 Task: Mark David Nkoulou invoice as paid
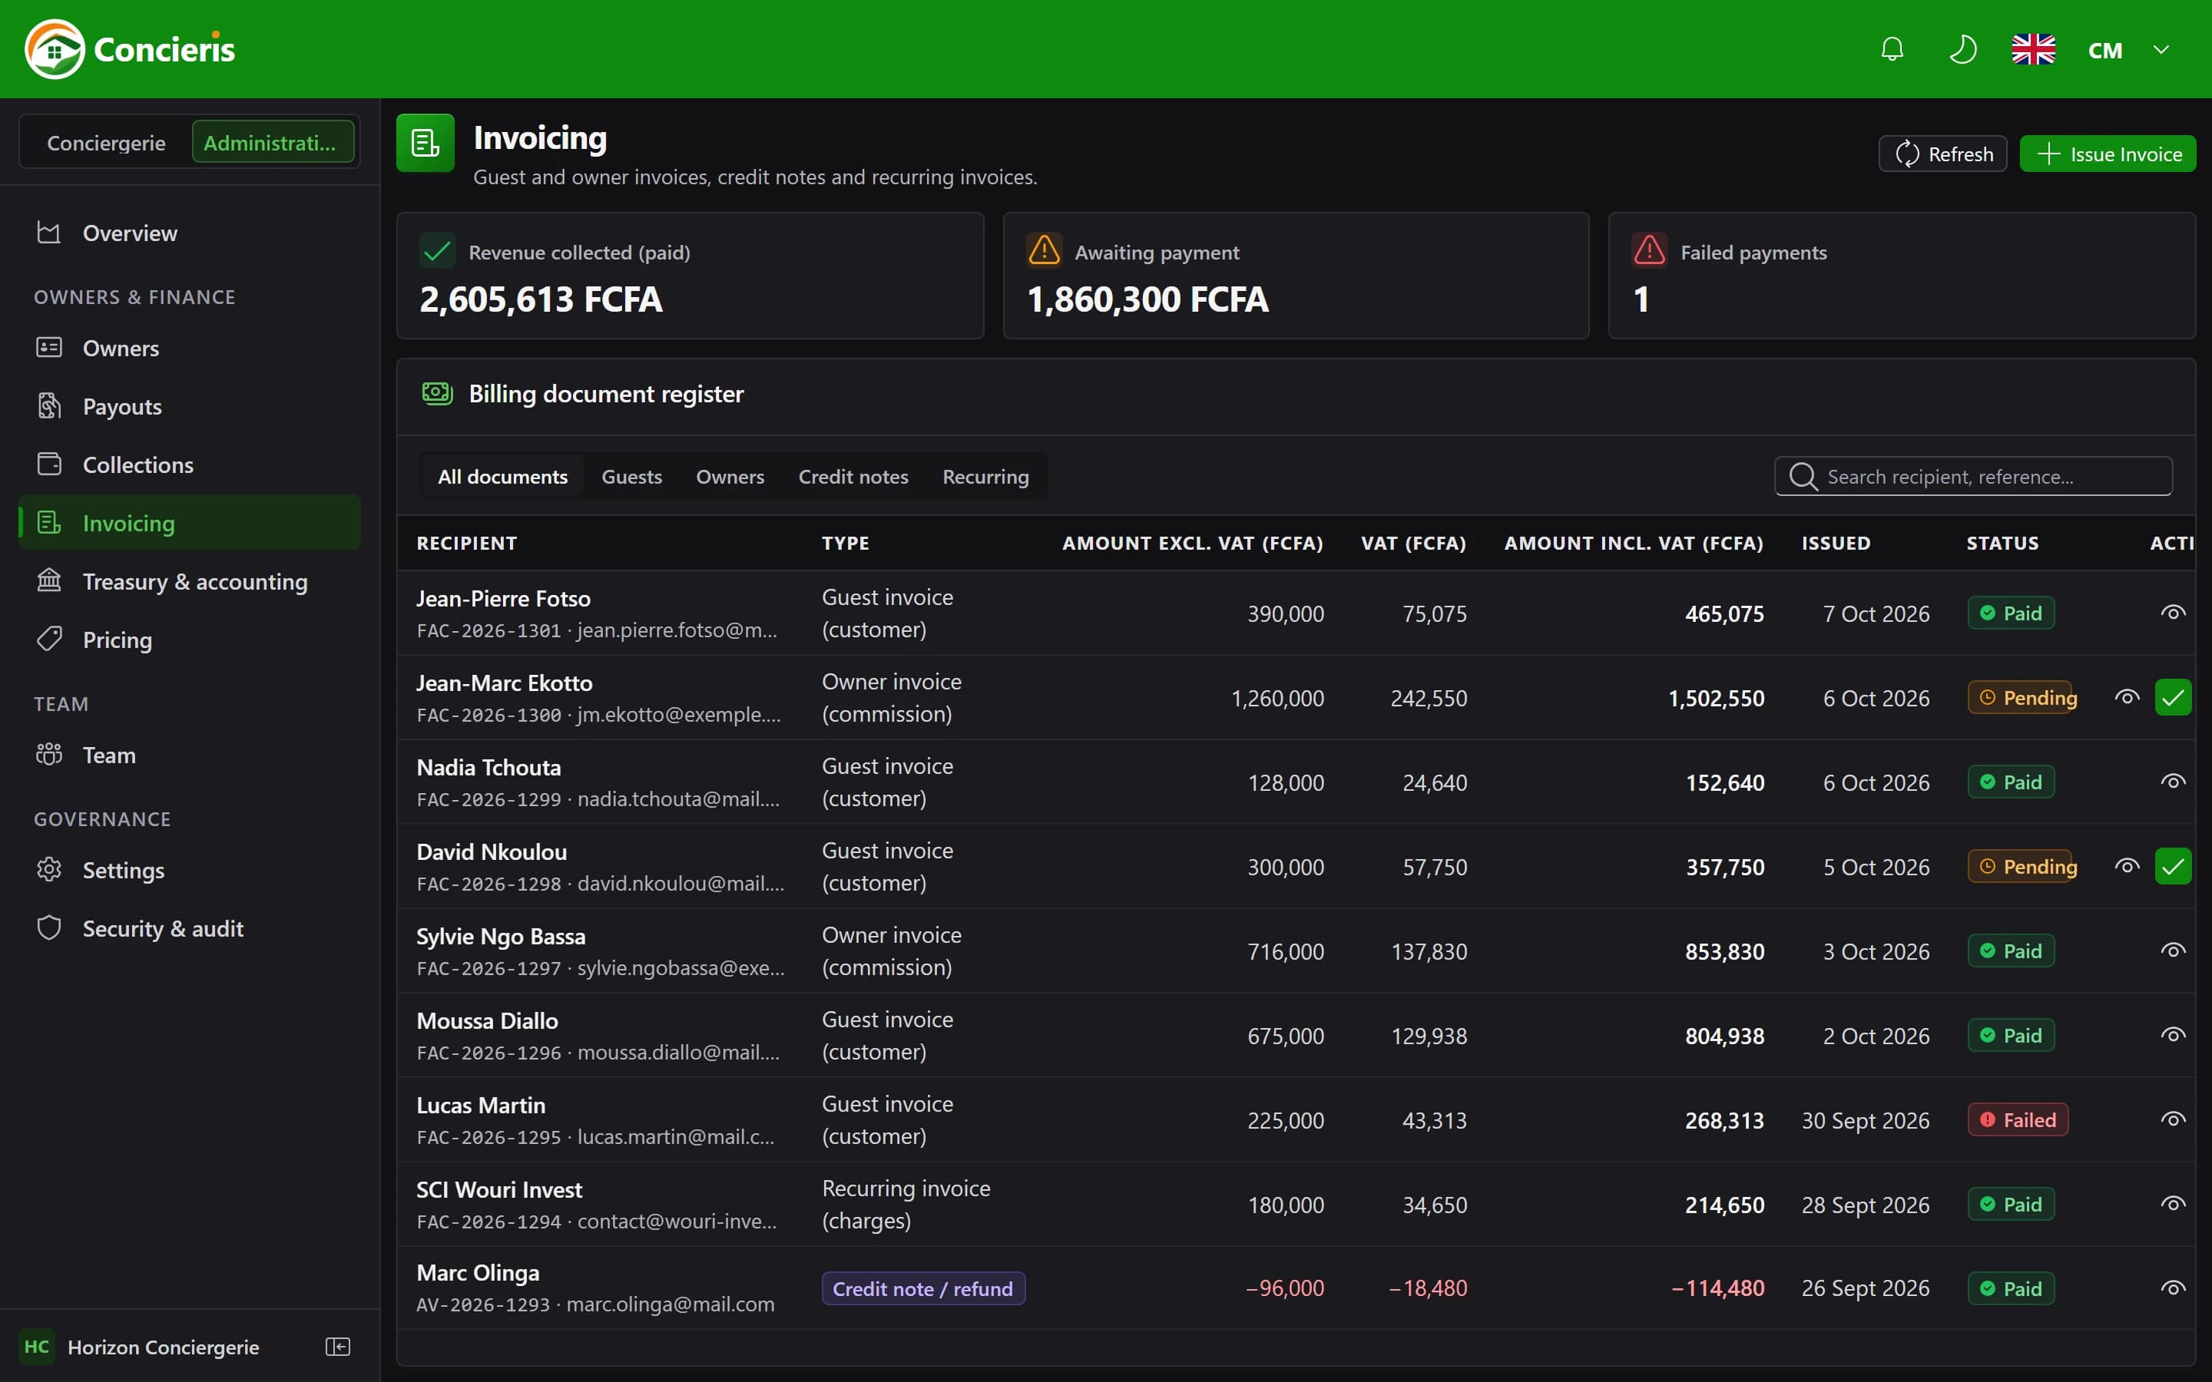[x=2173, y=867]
